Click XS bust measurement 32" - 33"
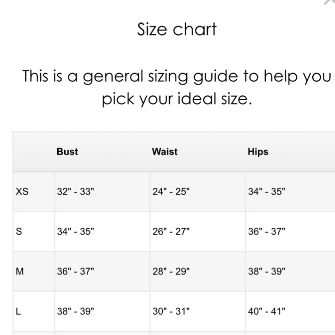Screen dimensions: 335x335 coord(75,191)
